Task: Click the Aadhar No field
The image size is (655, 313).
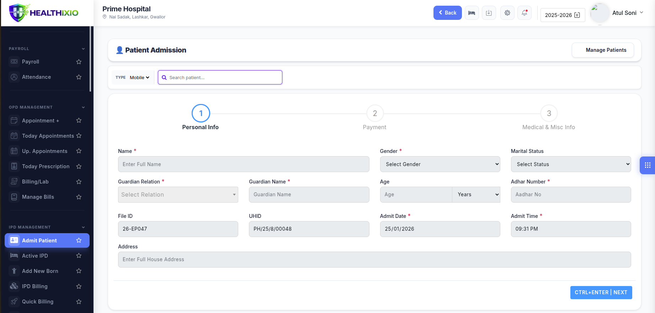Action: [x=571, y=195]
